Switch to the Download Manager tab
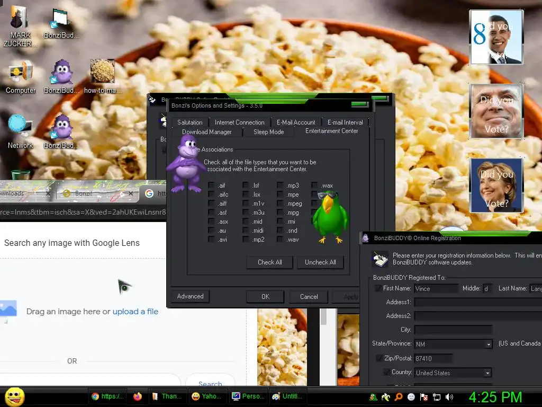This screenshot has height=407, width=542. pyautogui.click(x=207, y=132)
